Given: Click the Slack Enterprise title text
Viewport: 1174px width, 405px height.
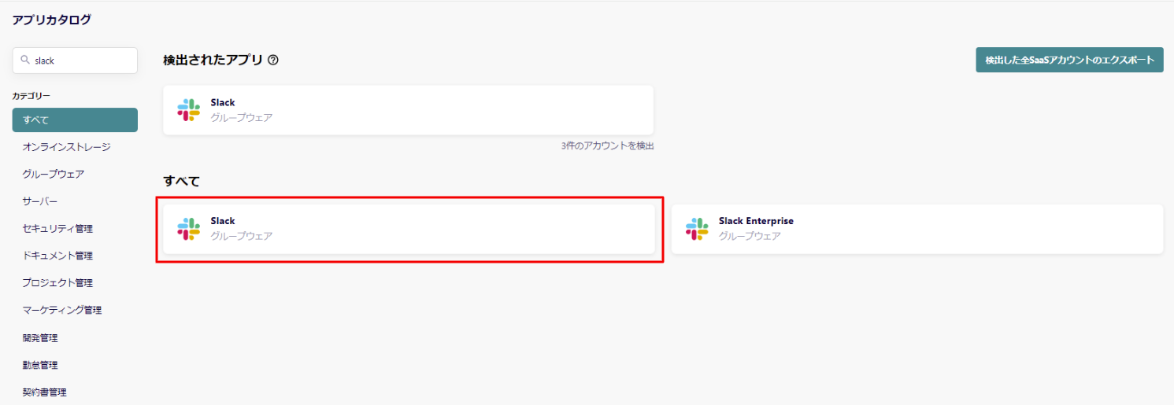Looking at the screenshot, I should click(756, 221).
